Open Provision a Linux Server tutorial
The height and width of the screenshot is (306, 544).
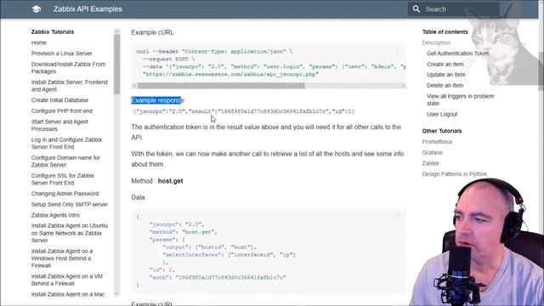click(x=62, y=54)
